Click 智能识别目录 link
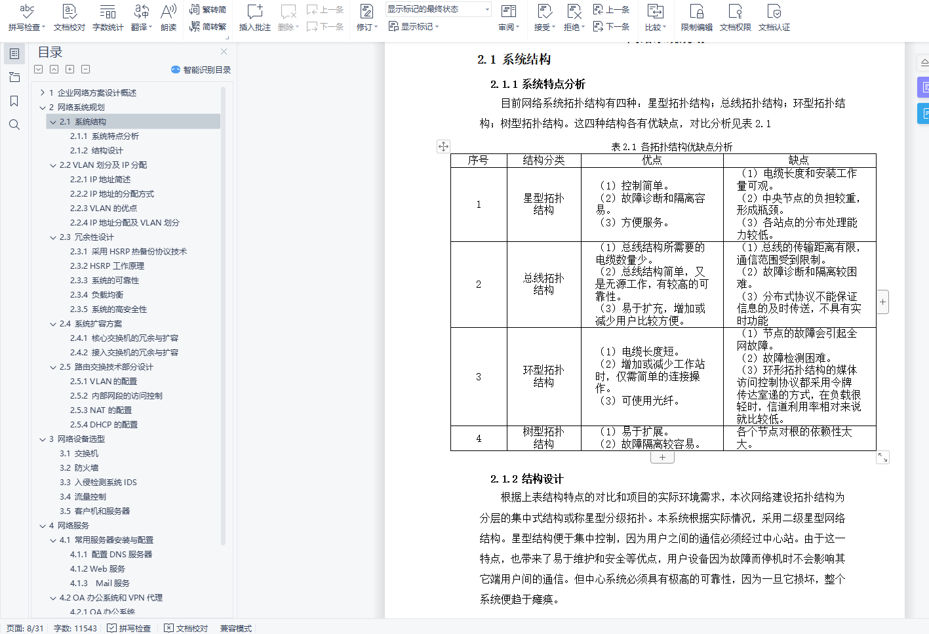Image resolution: width=929 pixels, height=634 pixels. 201,69
